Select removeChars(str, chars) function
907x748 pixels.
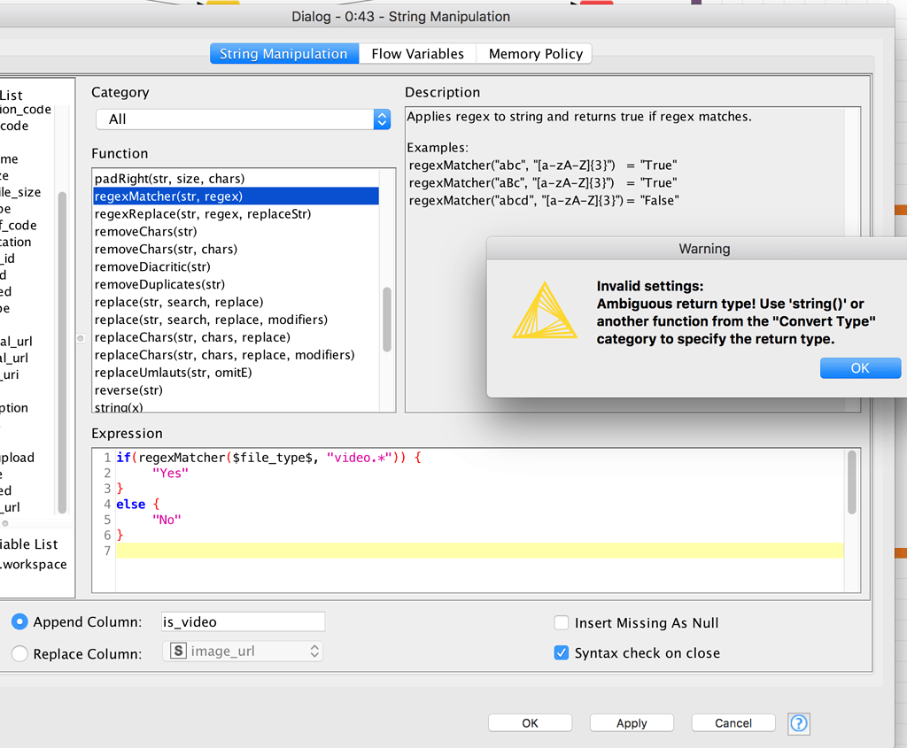[236, 249]
